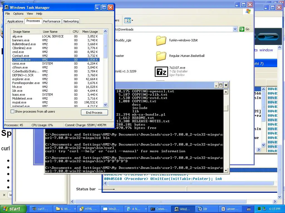The width and height of the screenshot is (285, 213).
Task: Select the FormResponder.exe process
Action: (56, 83)
